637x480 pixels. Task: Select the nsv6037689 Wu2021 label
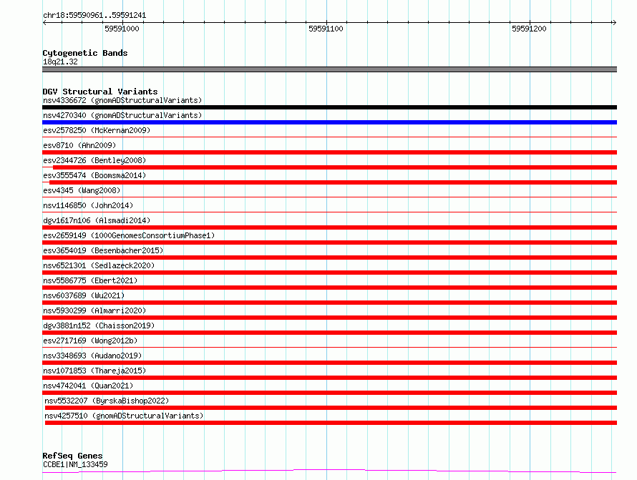84,295
